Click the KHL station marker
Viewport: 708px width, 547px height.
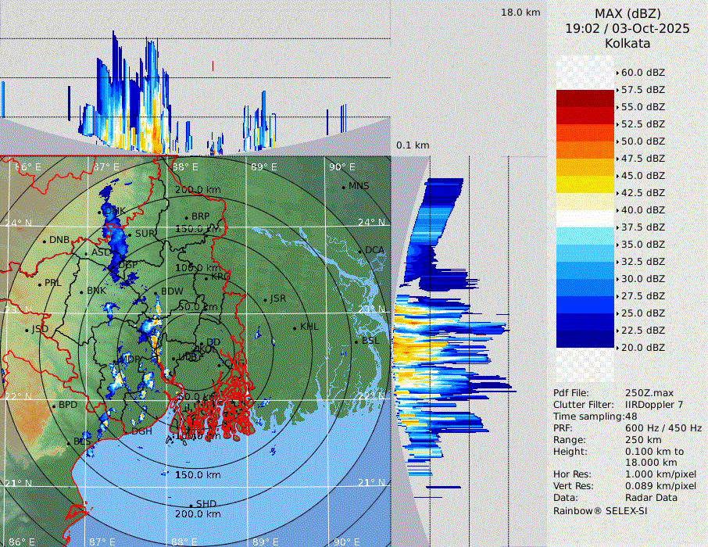pyautogui.click(x=295, y=327)
